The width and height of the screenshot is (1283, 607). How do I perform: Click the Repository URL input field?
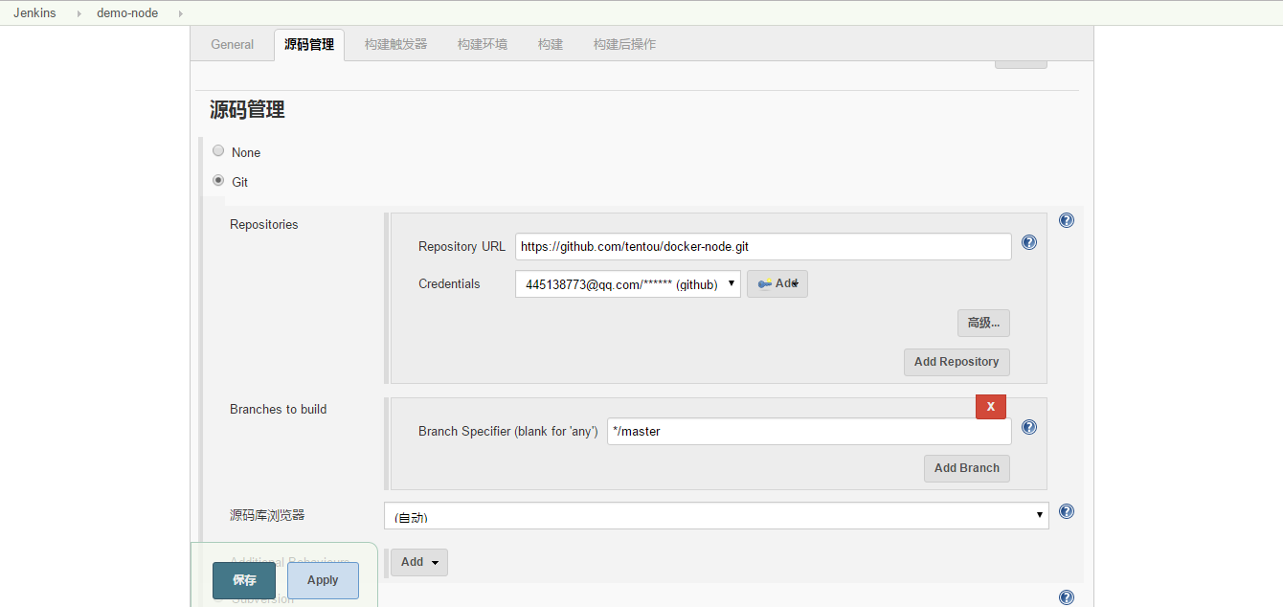762,247
